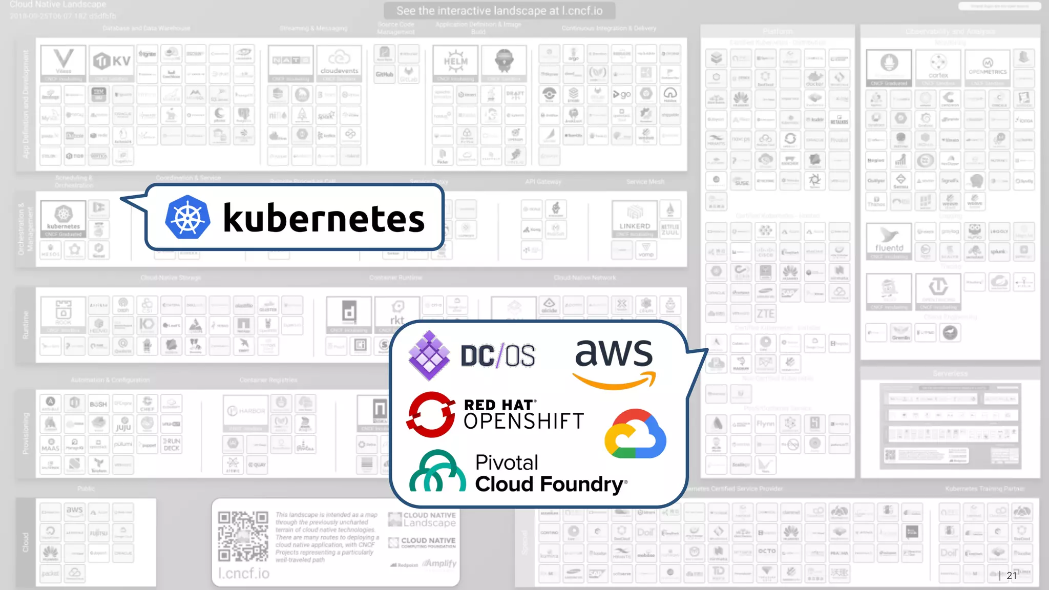Click the cloudevents logo tile
This screenshot has height=590, width=1049.
pos(339,64)
